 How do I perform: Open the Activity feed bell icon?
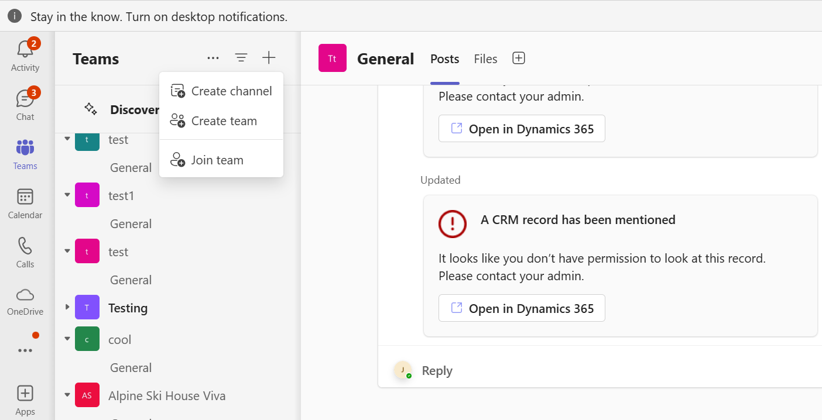25,50
